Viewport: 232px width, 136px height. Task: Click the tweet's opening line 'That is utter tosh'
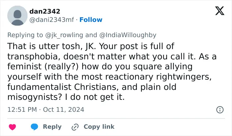tap(44, 46)
